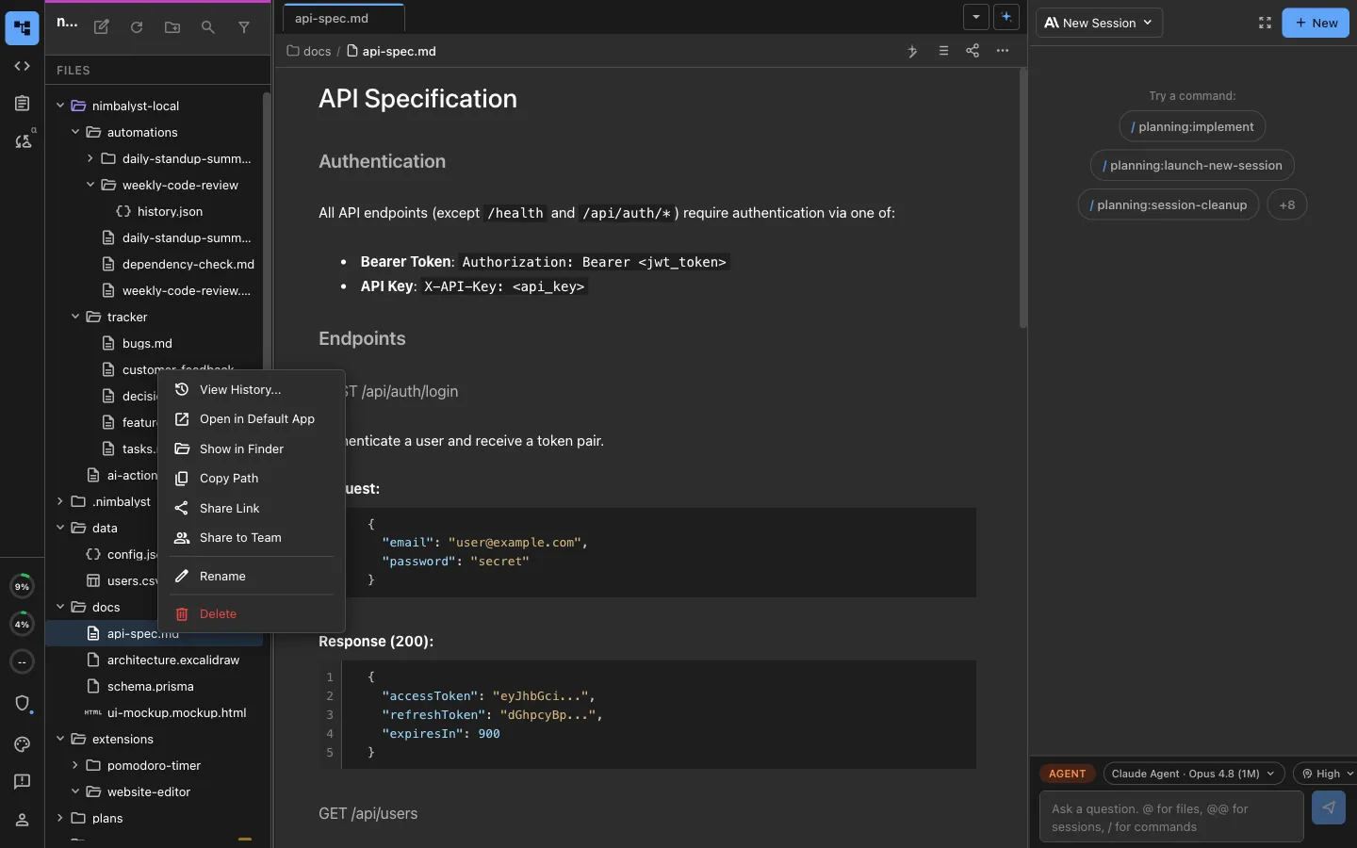Select the api-spec.md editor tab
Screen dimensions: 1357x848
[x=344, y=18]
